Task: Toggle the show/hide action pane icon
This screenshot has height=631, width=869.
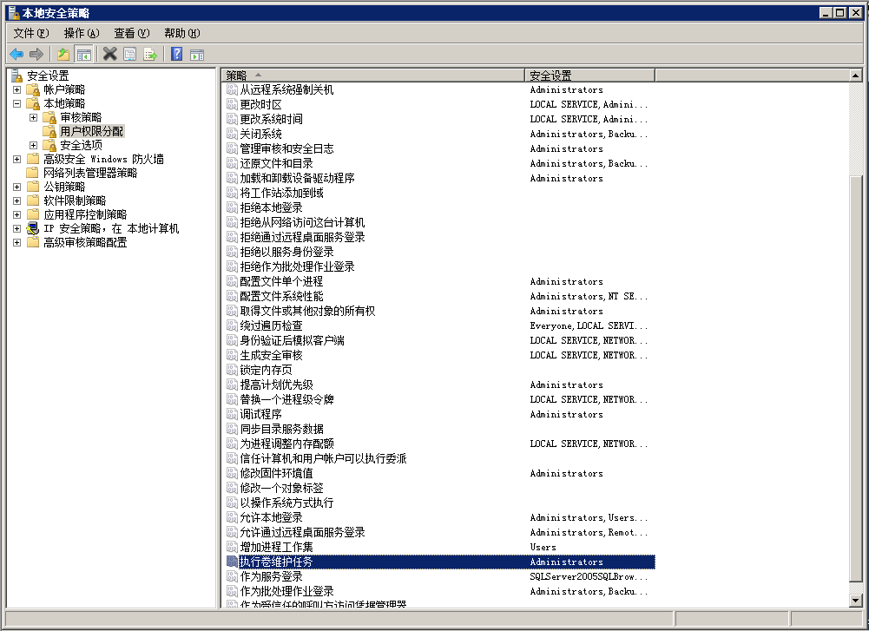Action: tap(197, 55)
